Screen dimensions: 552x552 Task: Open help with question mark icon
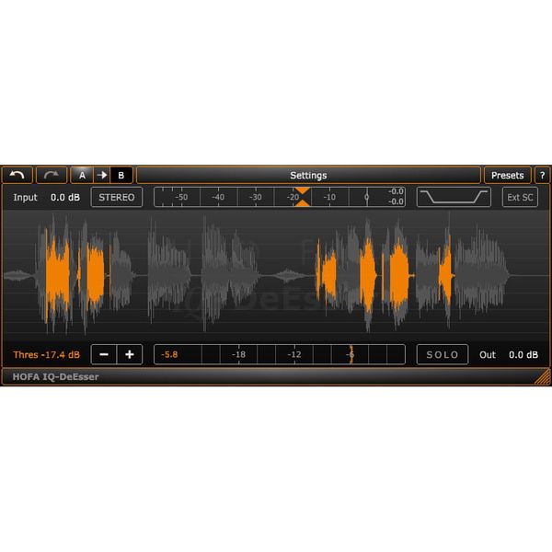point(543,175)
